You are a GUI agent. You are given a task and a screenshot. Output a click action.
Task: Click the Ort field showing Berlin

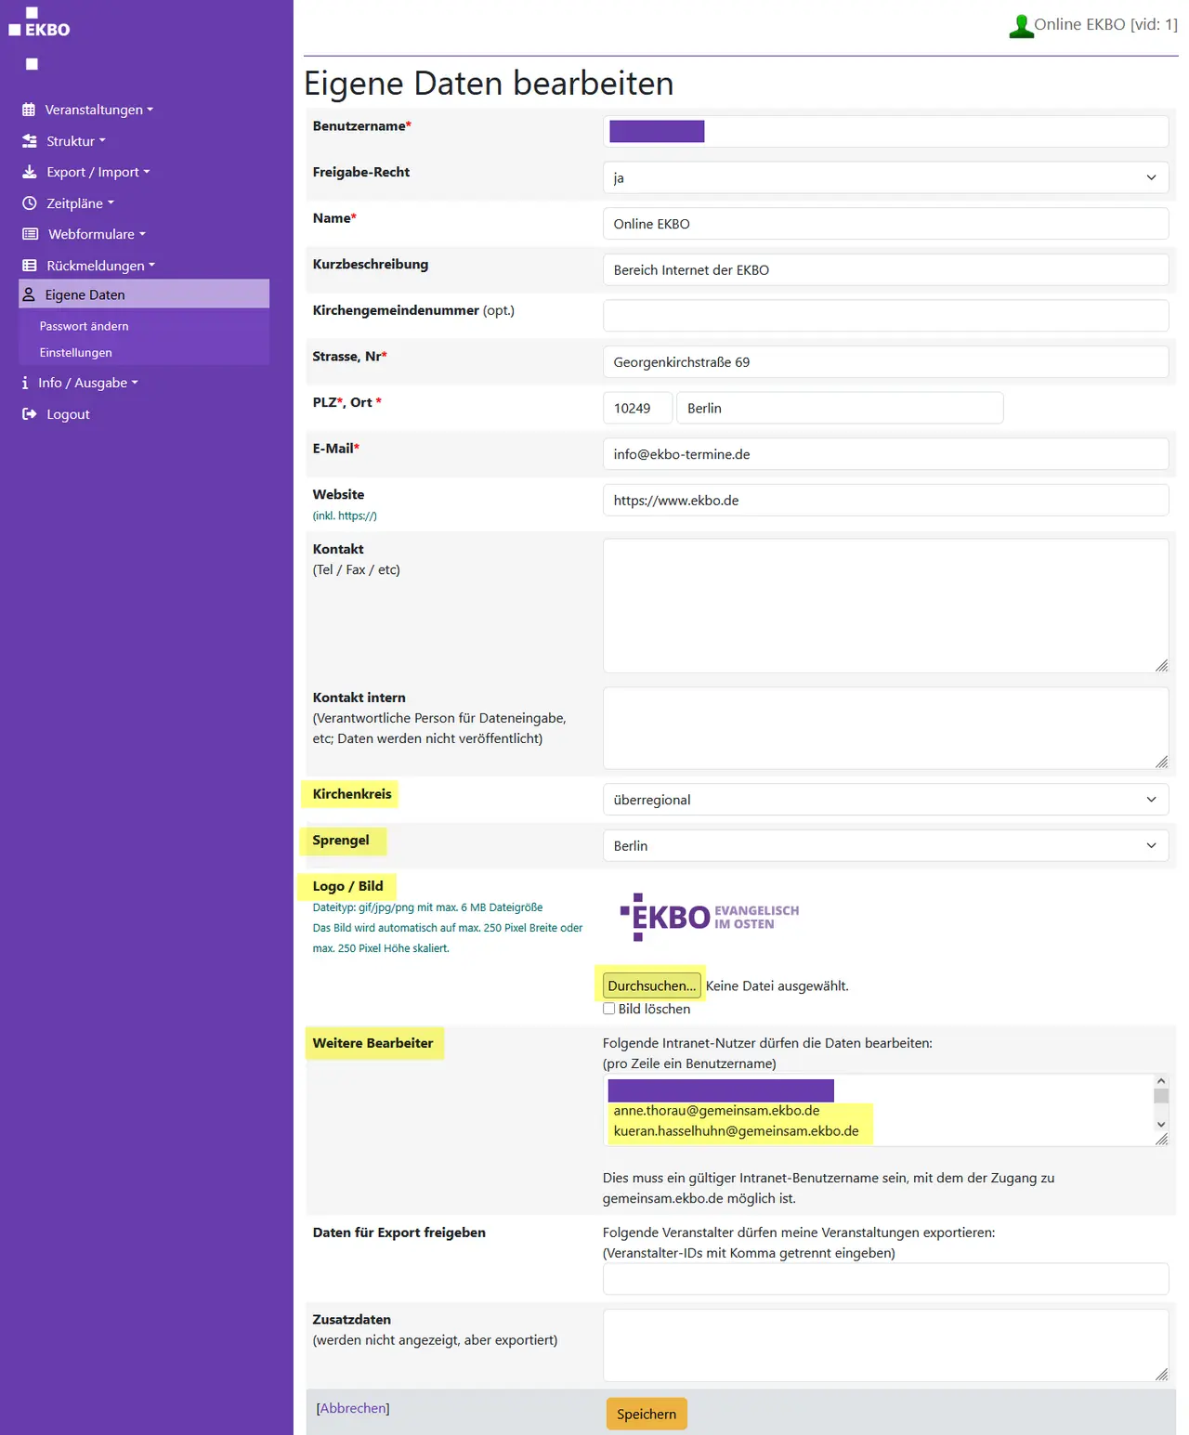click(x=840, y=408)
